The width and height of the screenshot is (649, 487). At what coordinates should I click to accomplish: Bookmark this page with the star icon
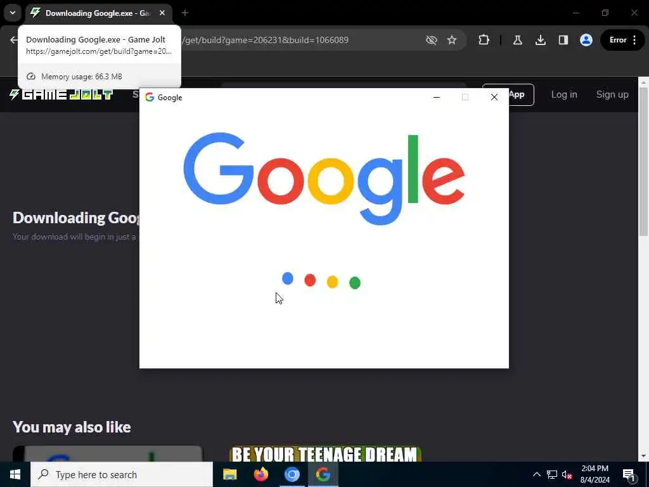click(451, 40)
